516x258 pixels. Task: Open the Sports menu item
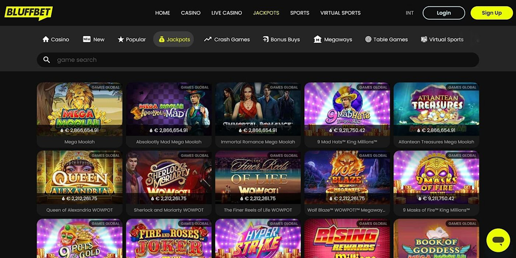click(x=300, y=13)
